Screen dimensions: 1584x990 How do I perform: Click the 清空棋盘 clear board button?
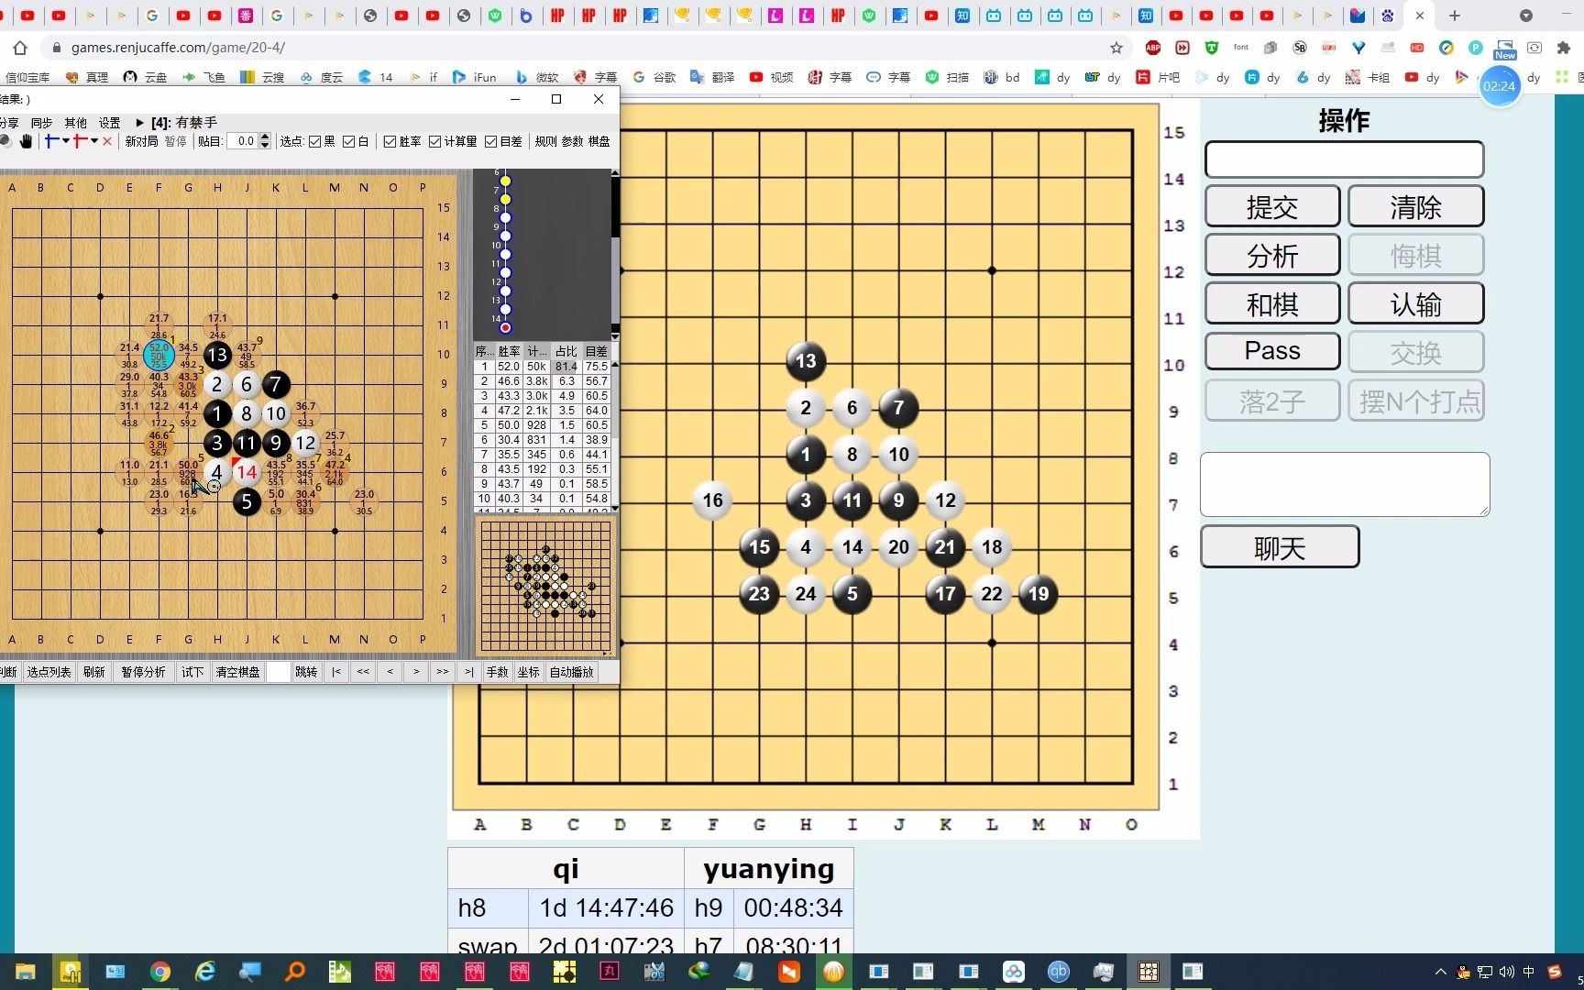coord(238,672)
